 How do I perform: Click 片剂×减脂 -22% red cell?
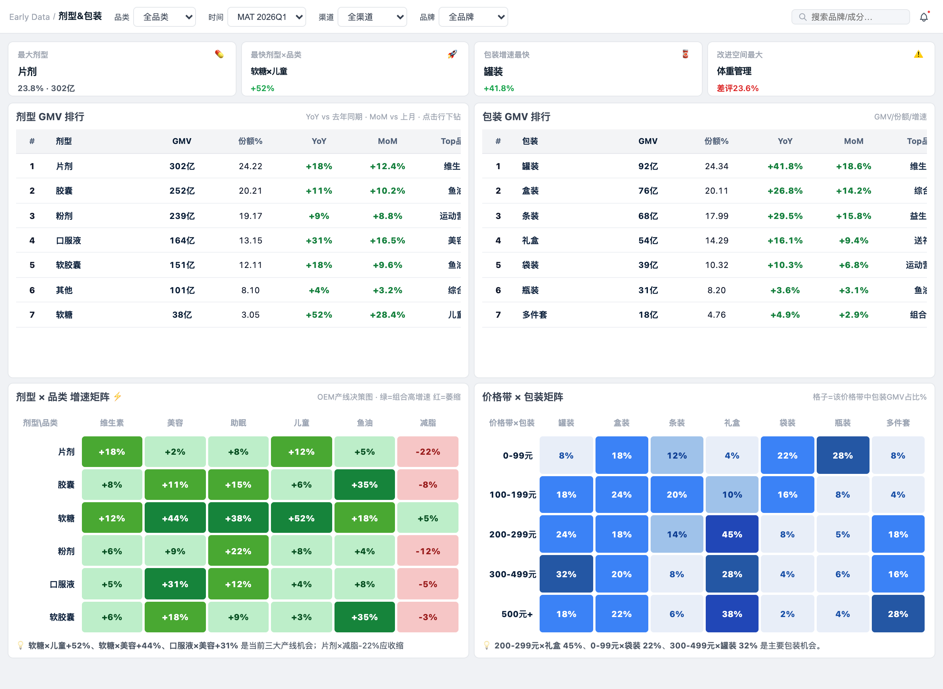click(x=428, y=452)
